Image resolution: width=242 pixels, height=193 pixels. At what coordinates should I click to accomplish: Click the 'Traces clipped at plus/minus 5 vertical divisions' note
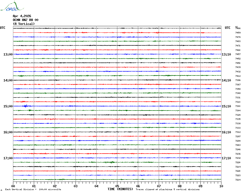168,189
